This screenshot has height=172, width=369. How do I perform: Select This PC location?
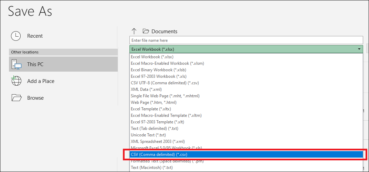pyautogui.click(x=63, y=64)
